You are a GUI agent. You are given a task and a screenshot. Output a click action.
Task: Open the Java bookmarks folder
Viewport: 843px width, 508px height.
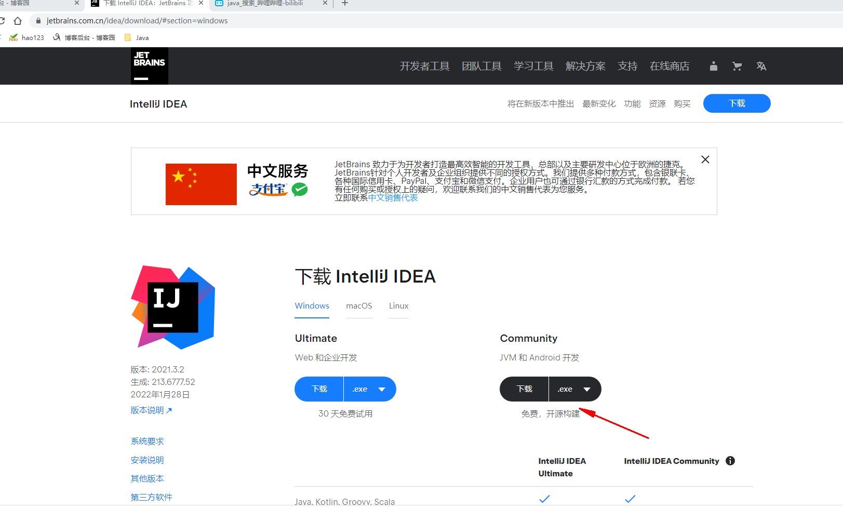[x=137, y=37]
